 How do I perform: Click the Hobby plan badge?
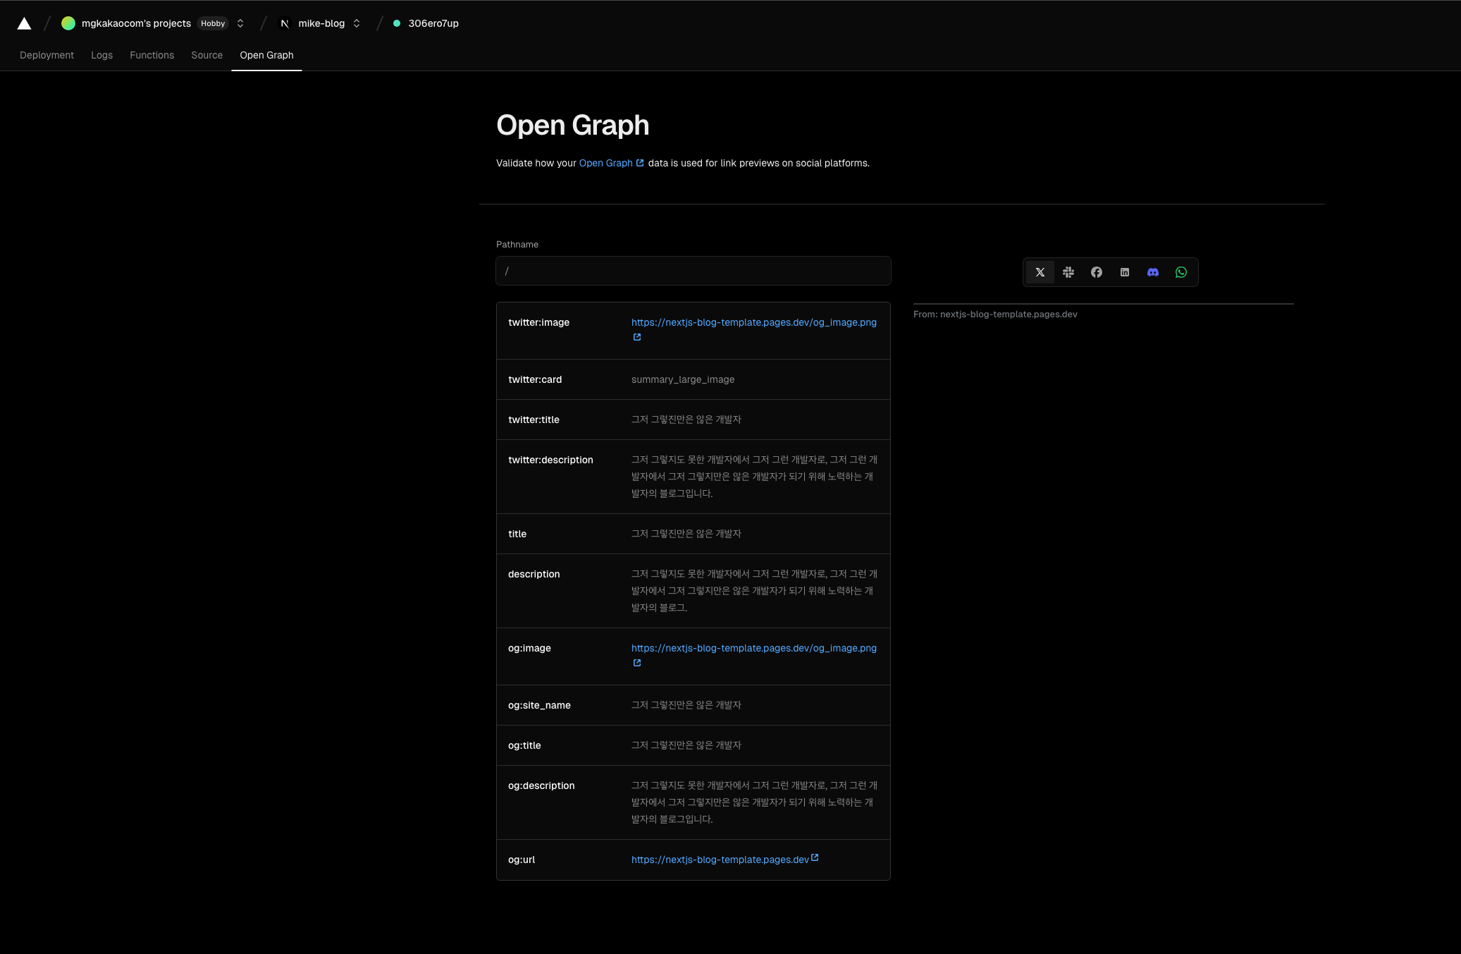pos(213,23)
